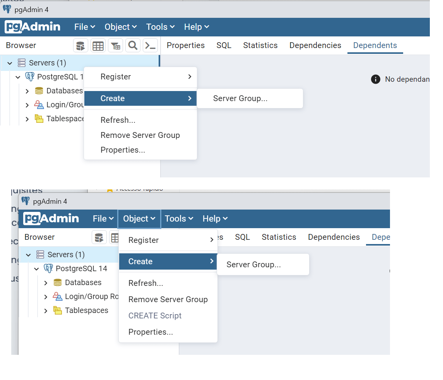This screenshot has height=380, width=443.
Task: Select Create in bottom window Object menu
Action: [x=168, y=261]
